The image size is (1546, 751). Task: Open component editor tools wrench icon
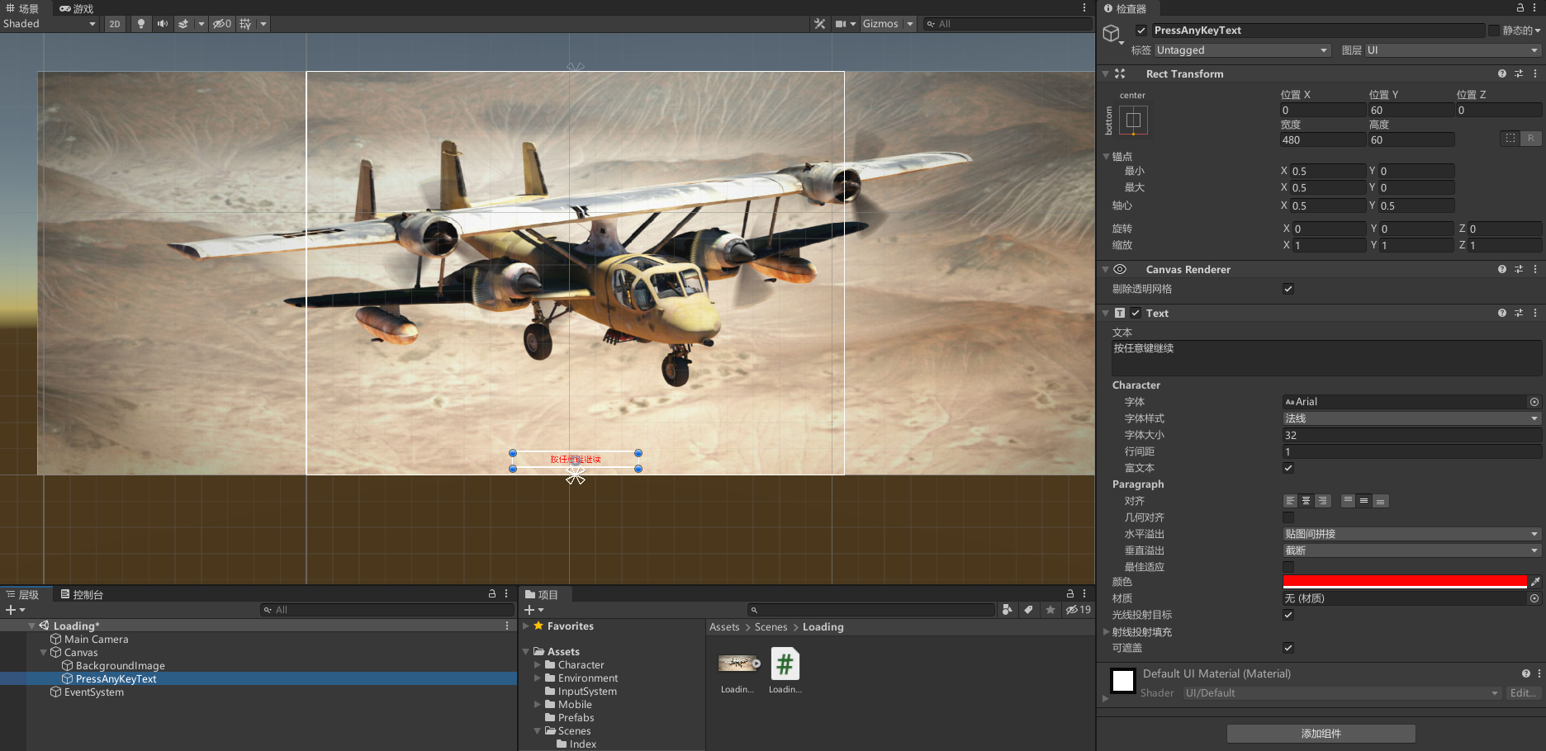click(x=819, y=24)
